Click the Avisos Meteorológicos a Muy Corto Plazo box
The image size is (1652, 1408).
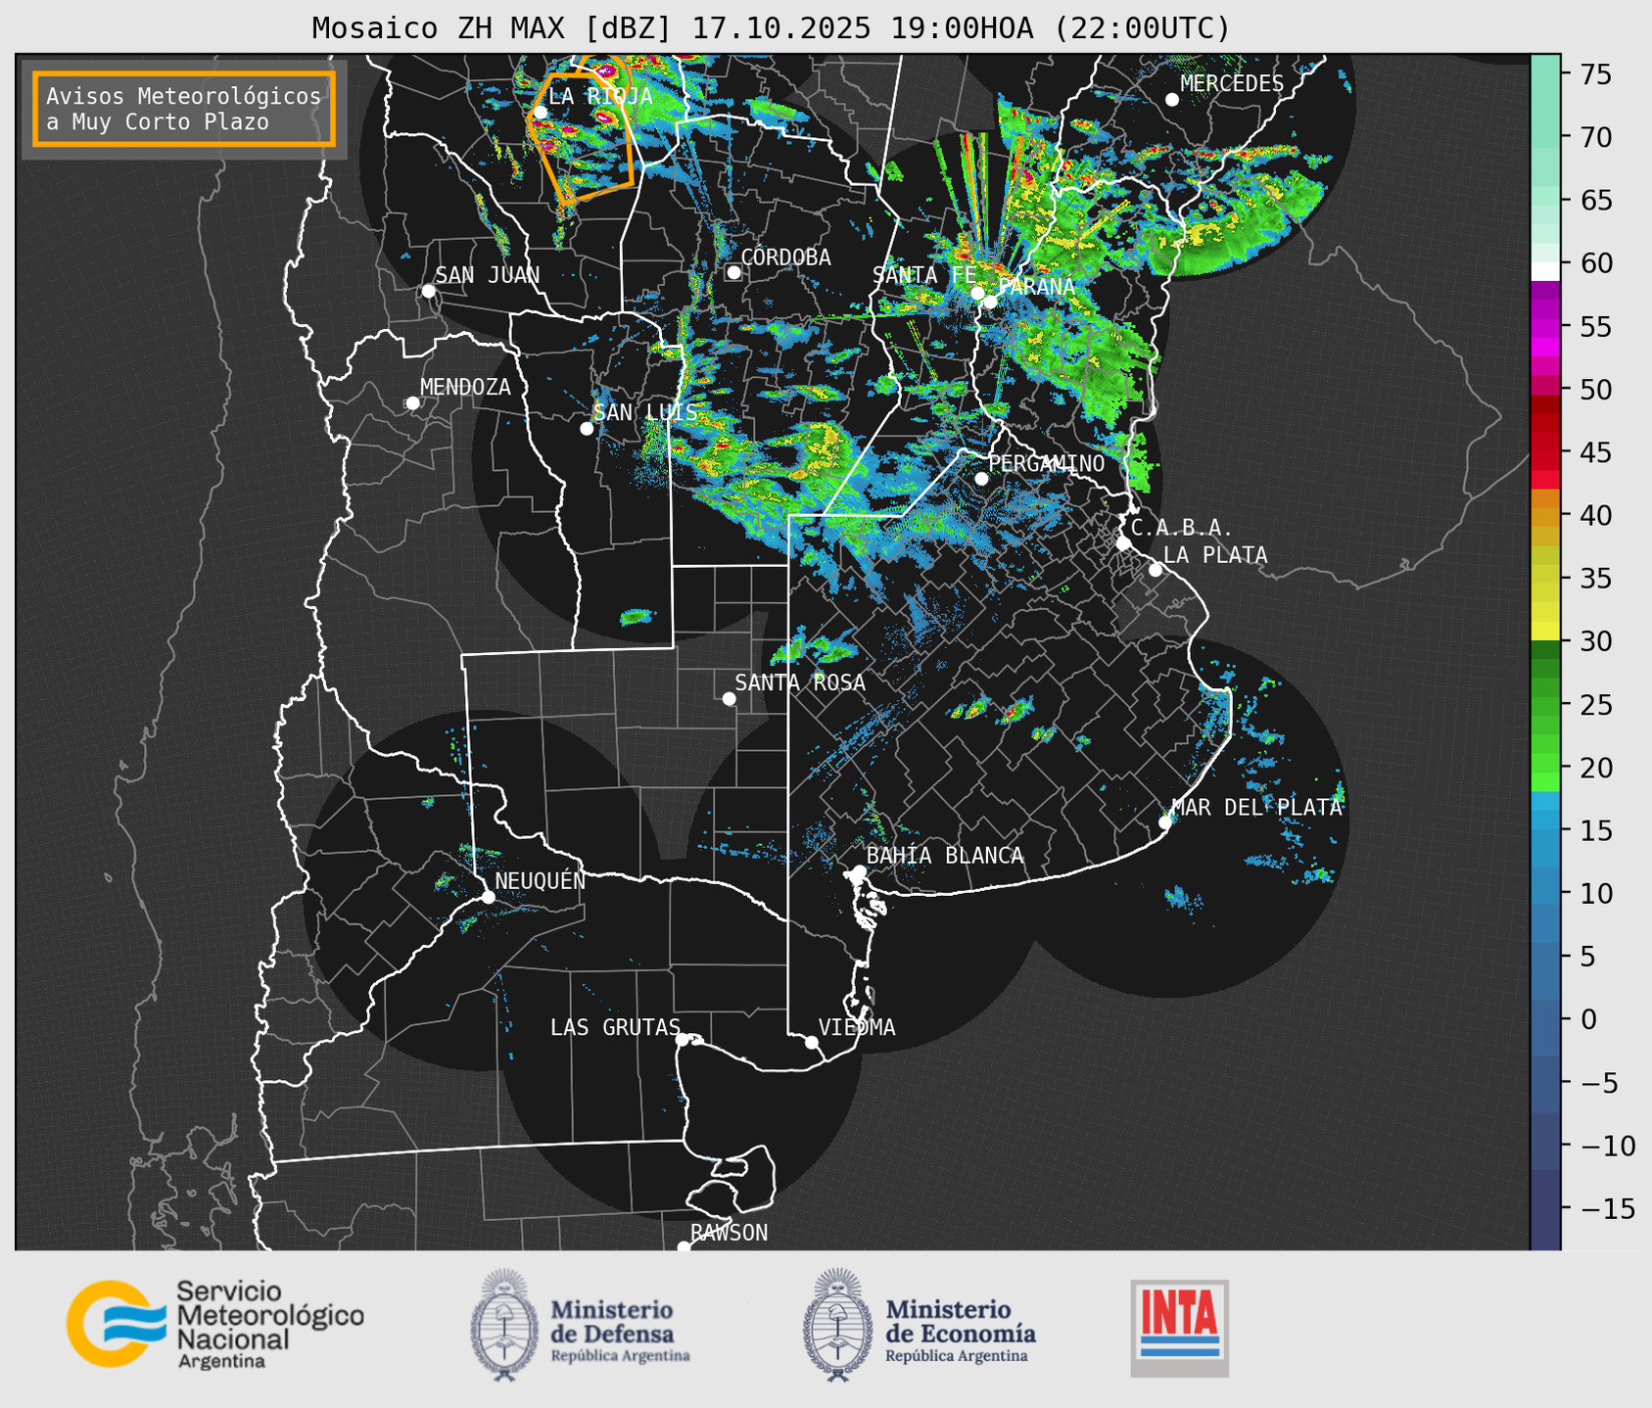click(x=184, y=109)
